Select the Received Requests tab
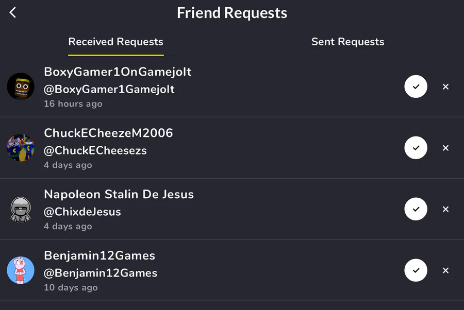Viewport: 464px width, 310px height. [116, 42]
